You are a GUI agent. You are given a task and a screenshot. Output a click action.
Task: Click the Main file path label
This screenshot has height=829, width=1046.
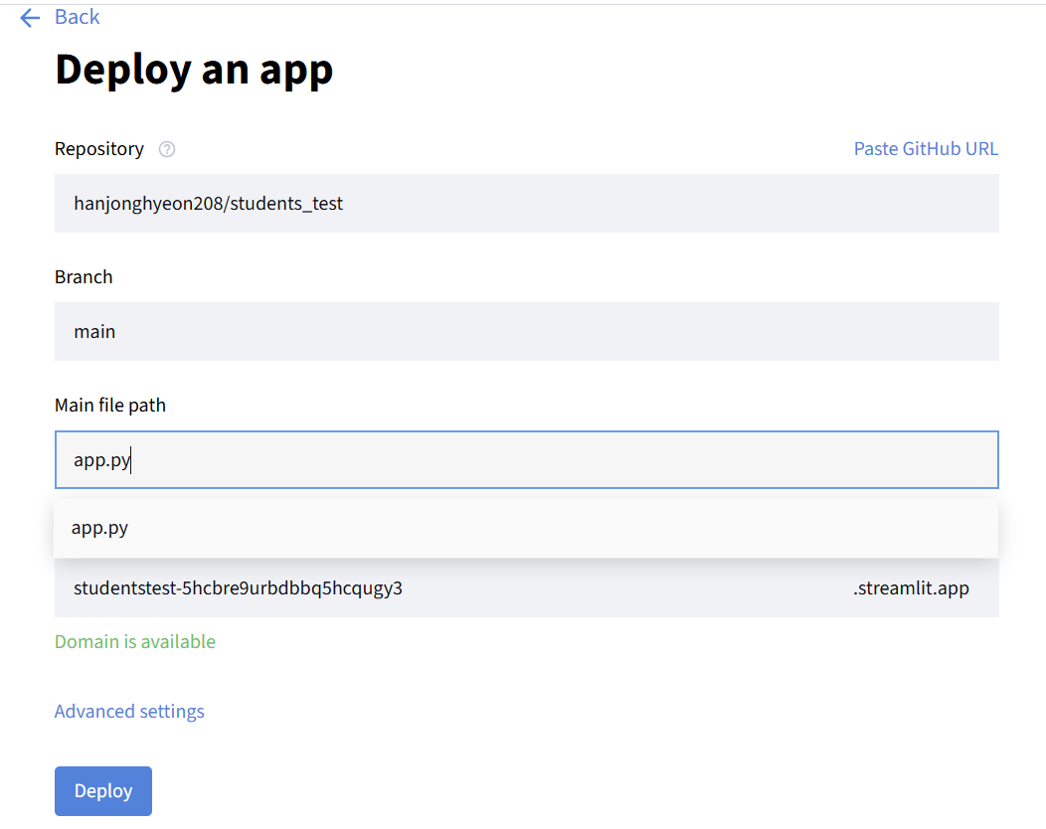[110, 405]
